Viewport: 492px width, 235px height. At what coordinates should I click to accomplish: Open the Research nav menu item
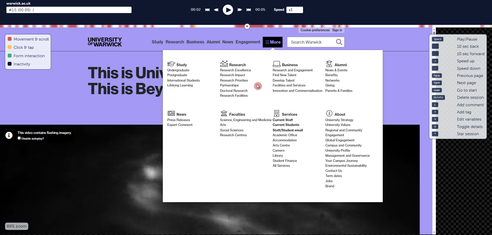175,42
